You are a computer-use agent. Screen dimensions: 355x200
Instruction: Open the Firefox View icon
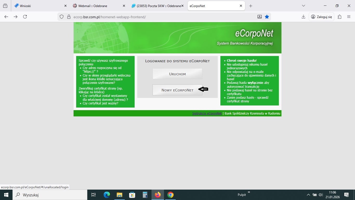tap(5, 6)
